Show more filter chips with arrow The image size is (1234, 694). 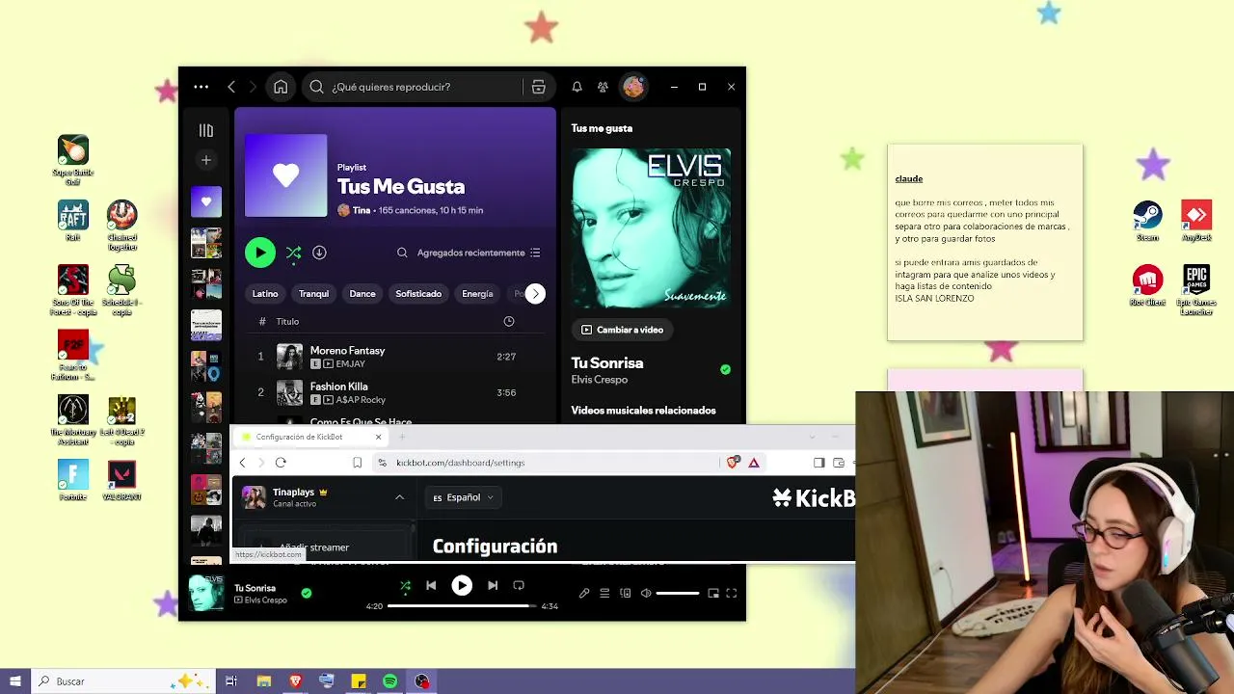click(x=535, y=294)
